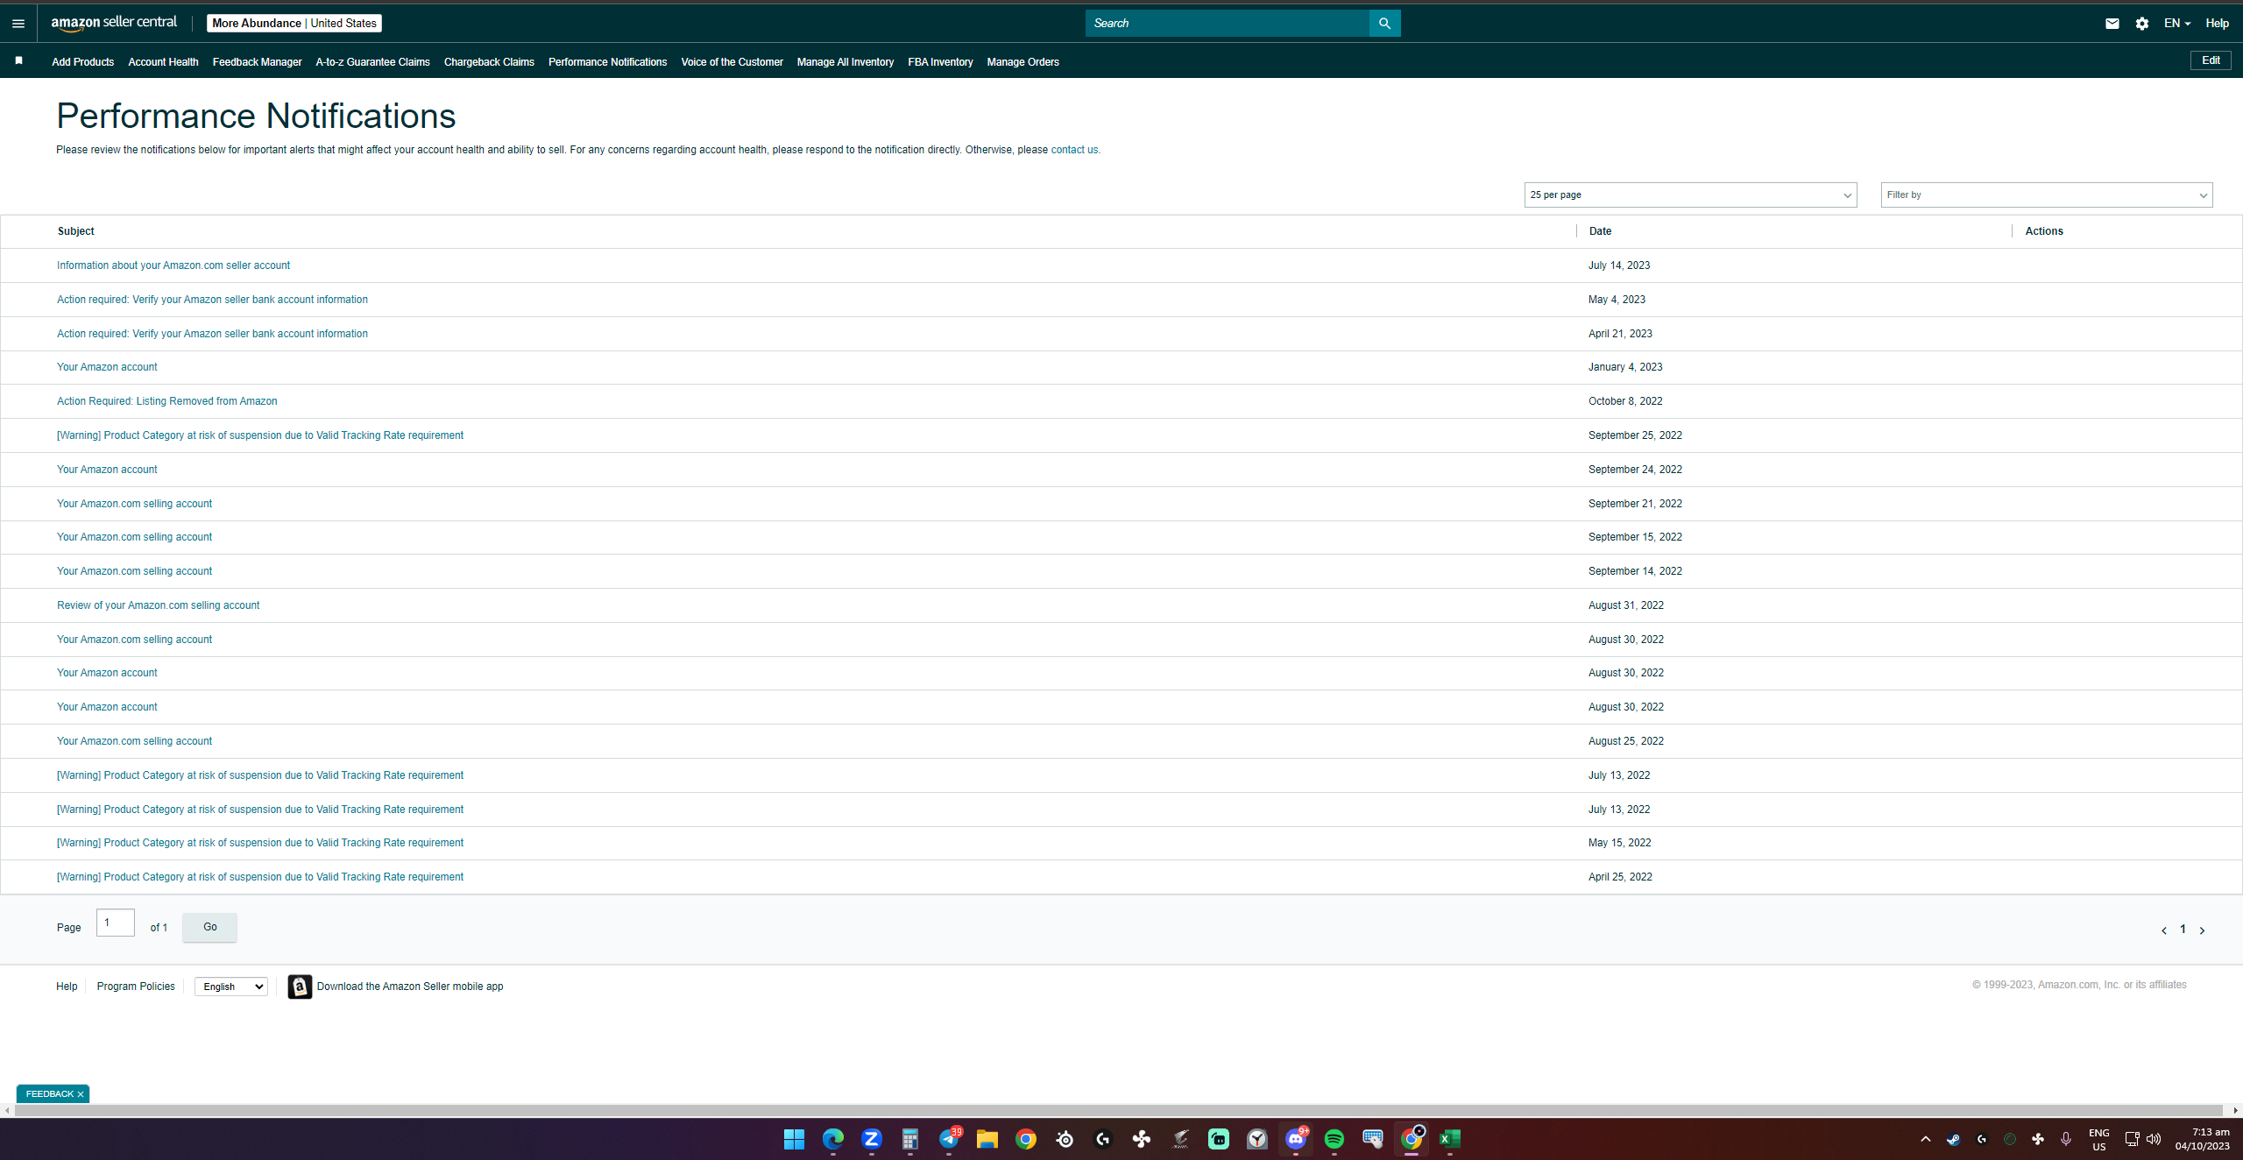2243x1160 pixels.
Task: Open the tracking rate warning from May 15, 2022
Action: 260,843
